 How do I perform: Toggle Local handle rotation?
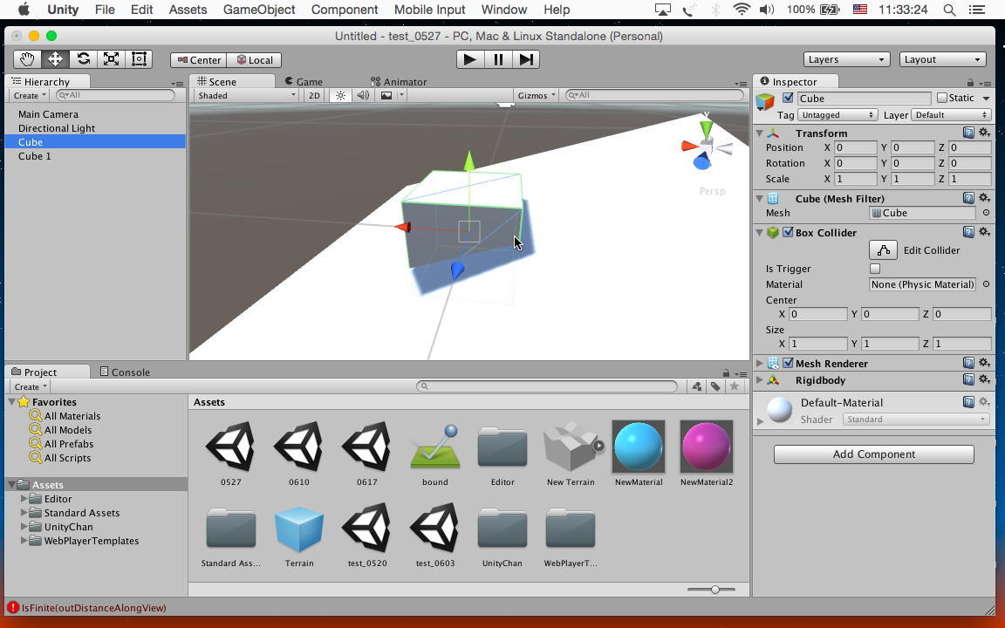(x=255, y=59)
